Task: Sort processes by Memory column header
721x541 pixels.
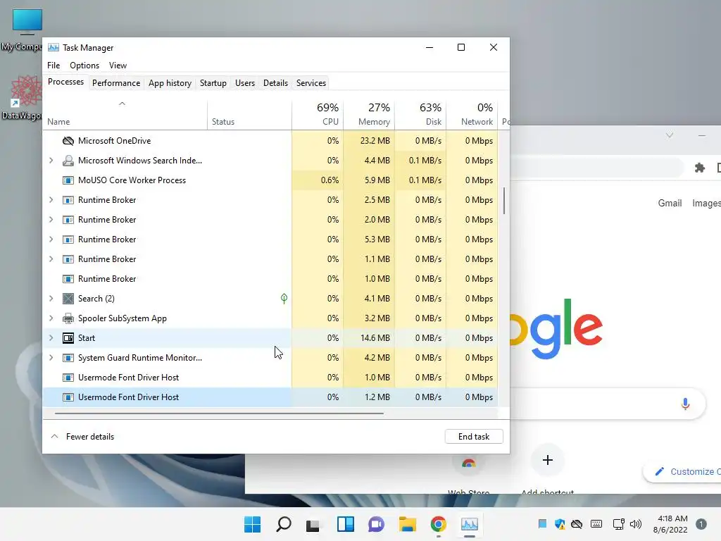Action: (369, 114)
